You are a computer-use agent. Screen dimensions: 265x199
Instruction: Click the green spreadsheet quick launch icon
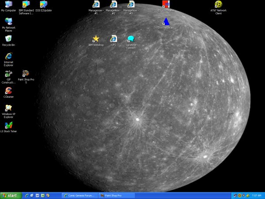point(42,195)
